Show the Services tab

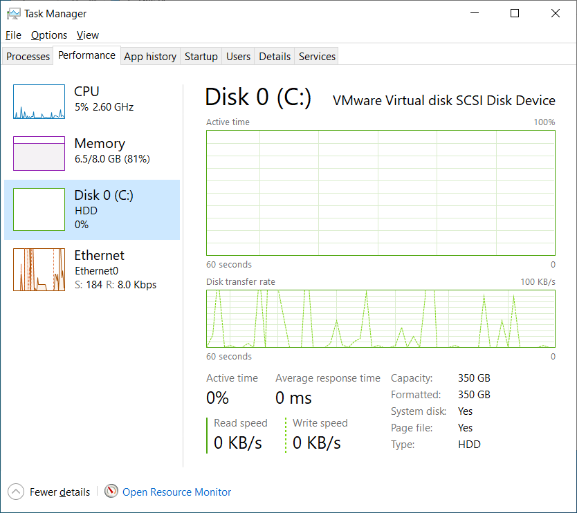[318, 57]
